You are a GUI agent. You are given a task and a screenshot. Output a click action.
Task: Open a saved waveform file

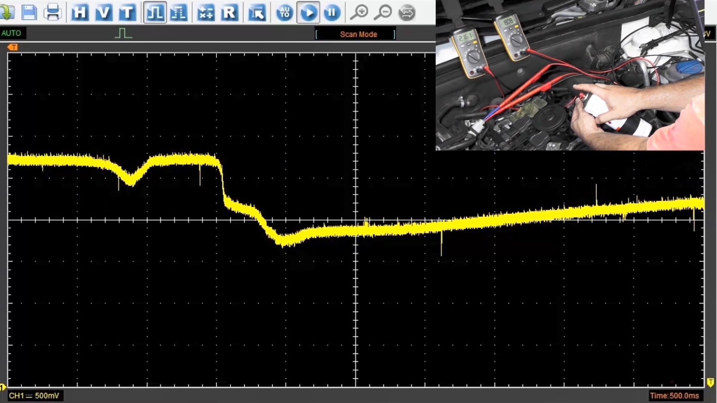(7, 13)
